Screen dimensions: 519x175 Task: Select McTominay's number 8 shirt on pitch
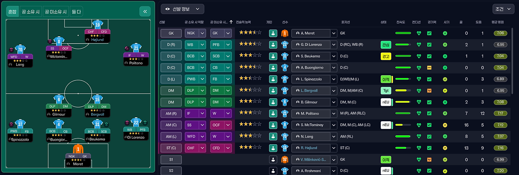59,41
